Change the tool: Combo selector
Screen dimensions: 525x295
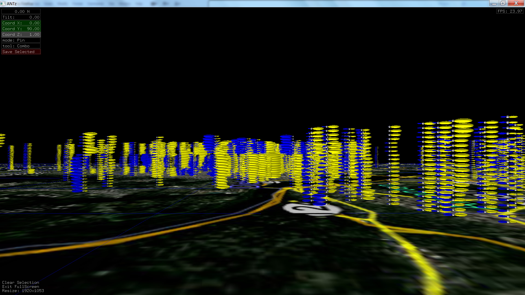(21, 46)
